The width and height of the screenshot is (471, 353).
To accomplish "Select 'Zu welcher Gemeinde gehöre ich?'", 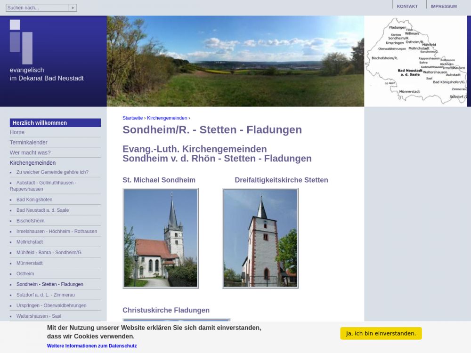I will [x=52, y=172].
